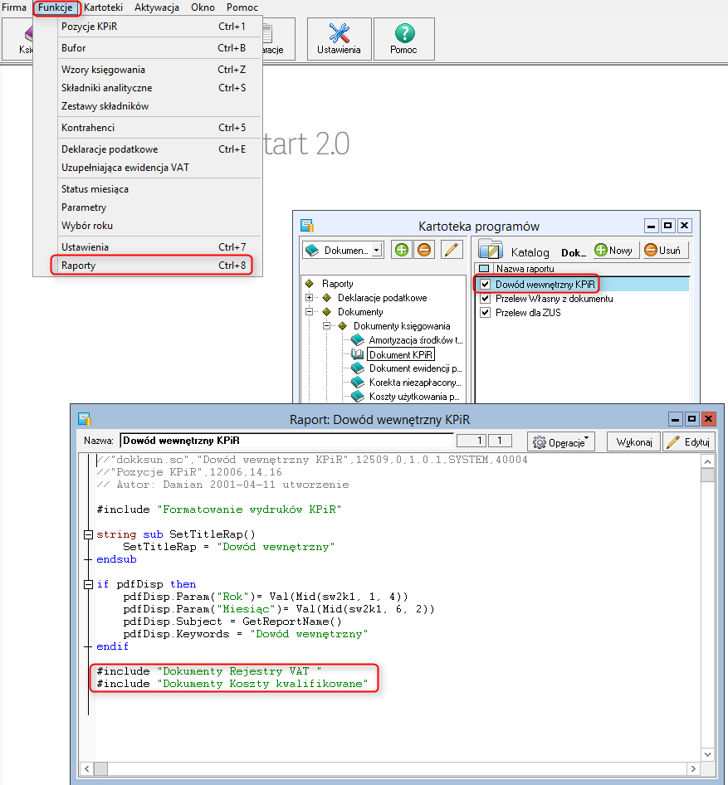Click the Nowy button
728x785 pixels.
click(613, 250)
